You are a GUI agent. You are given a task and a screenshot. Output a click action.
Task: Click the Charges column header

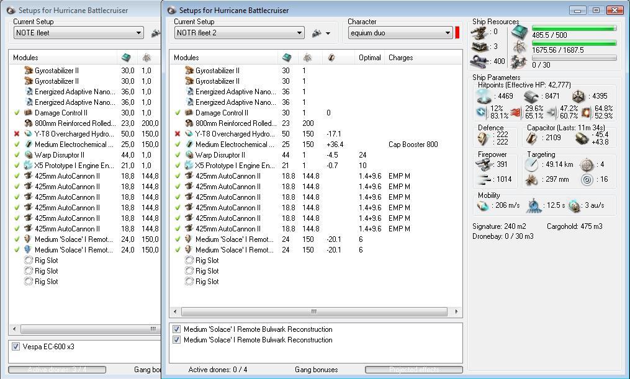pyautogui.click(x=400, y=58)
